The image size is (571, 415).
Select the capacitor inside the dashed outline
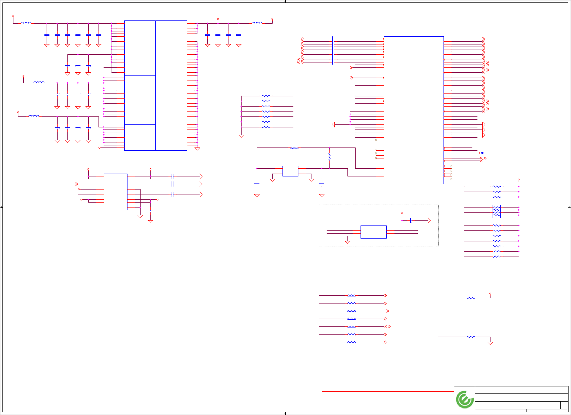click(411, 220)
